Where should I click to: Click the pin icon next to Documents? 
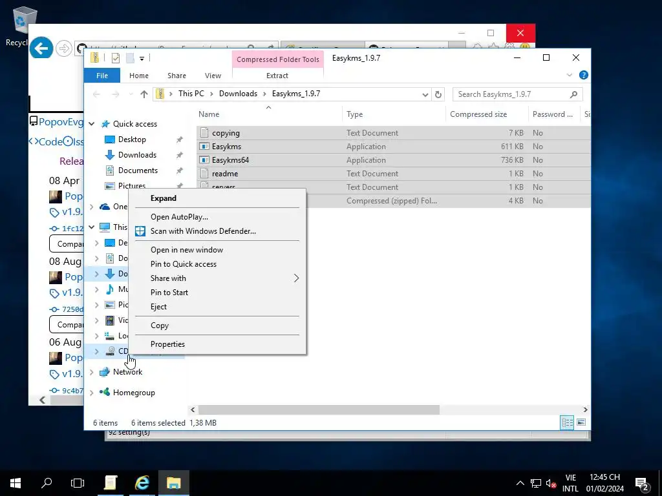180,170
